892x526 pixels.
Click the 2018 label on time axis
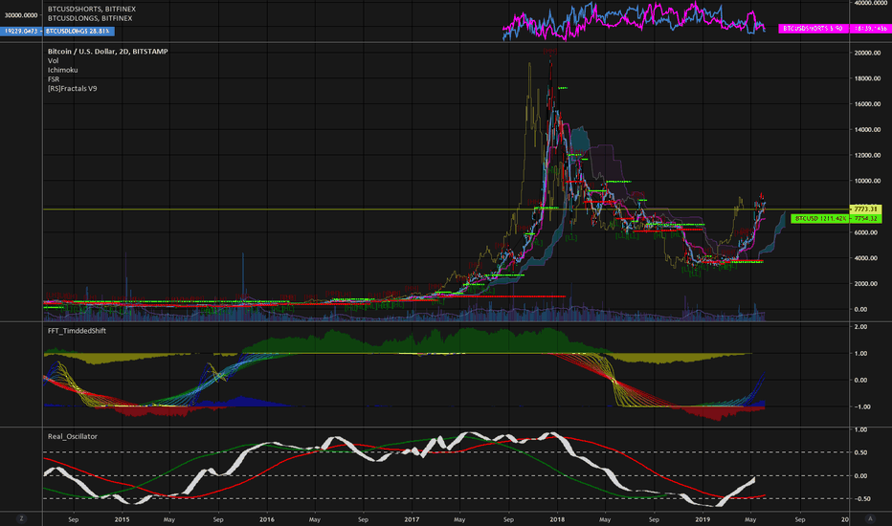point(557,519)
